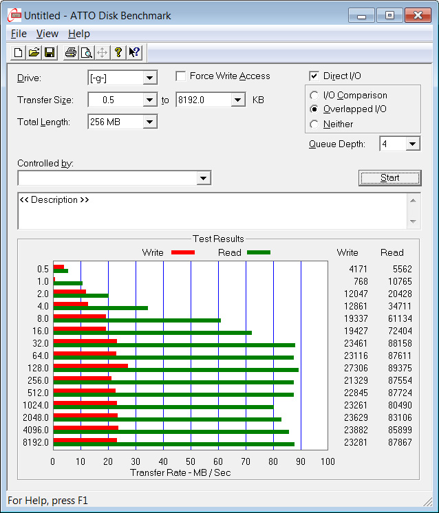Click the write value 27306
The image size is (439, 513).
356,368
